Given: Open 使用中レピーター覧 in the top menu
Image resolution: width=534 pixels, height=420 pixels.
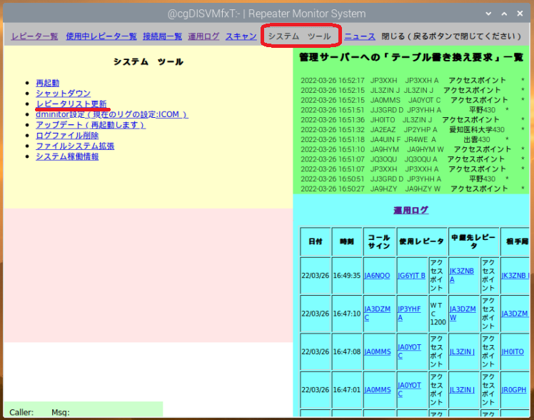Looking at the screenshot, I should pyautogui.click(x=101, y=36).
